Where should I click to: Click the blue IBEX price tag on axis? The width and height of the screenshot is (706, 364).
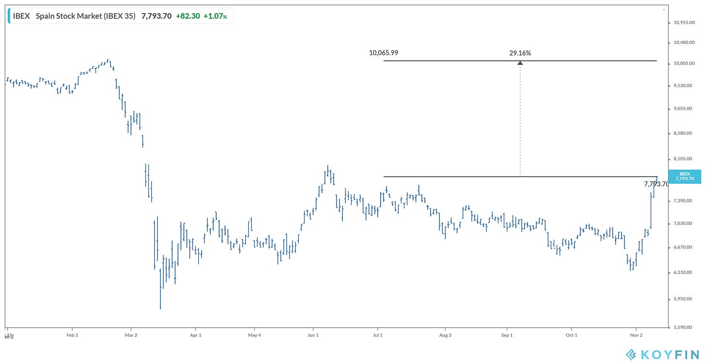coord(685,177)
